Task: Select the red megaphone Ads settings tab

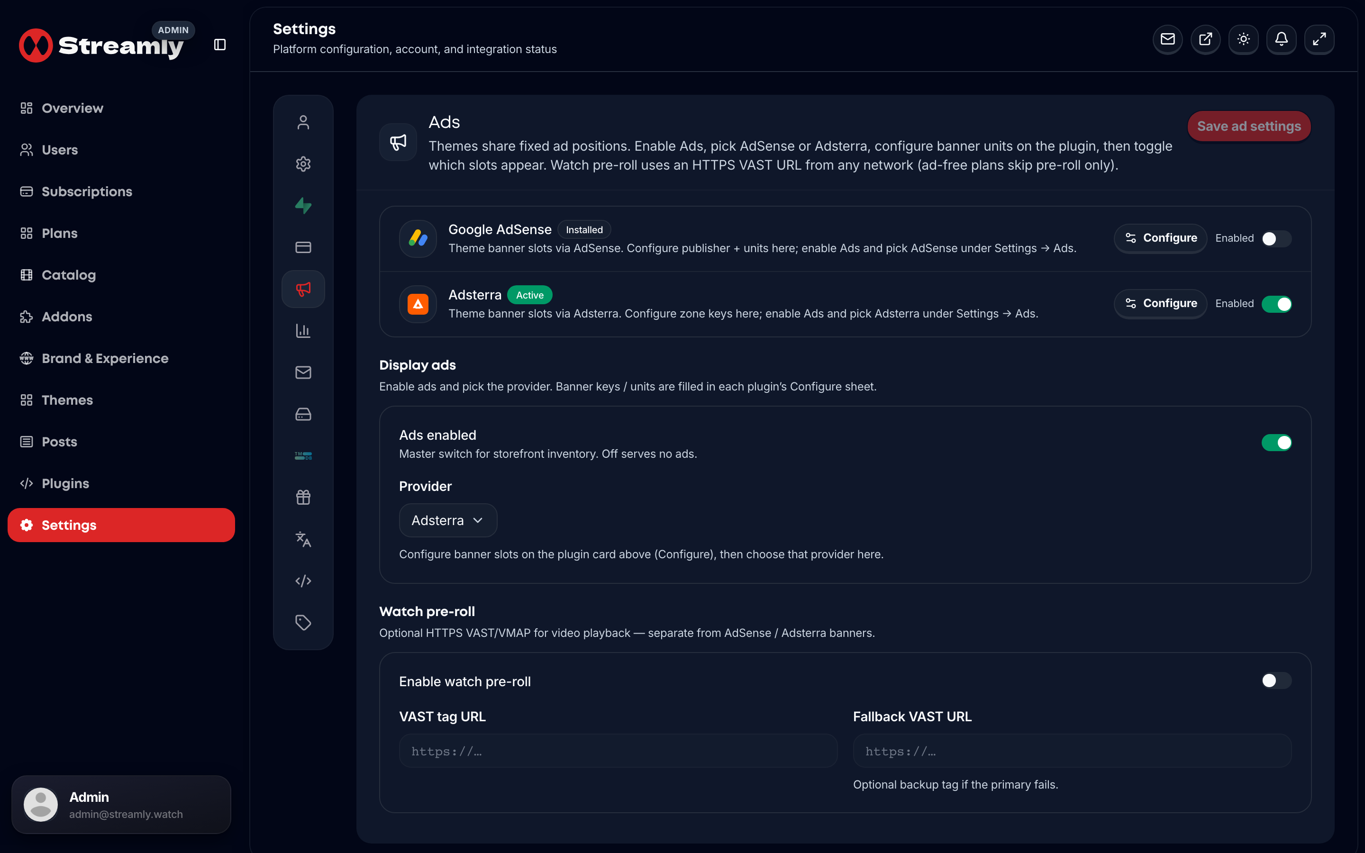Action: pyautogui.click(x=303, y=289)
